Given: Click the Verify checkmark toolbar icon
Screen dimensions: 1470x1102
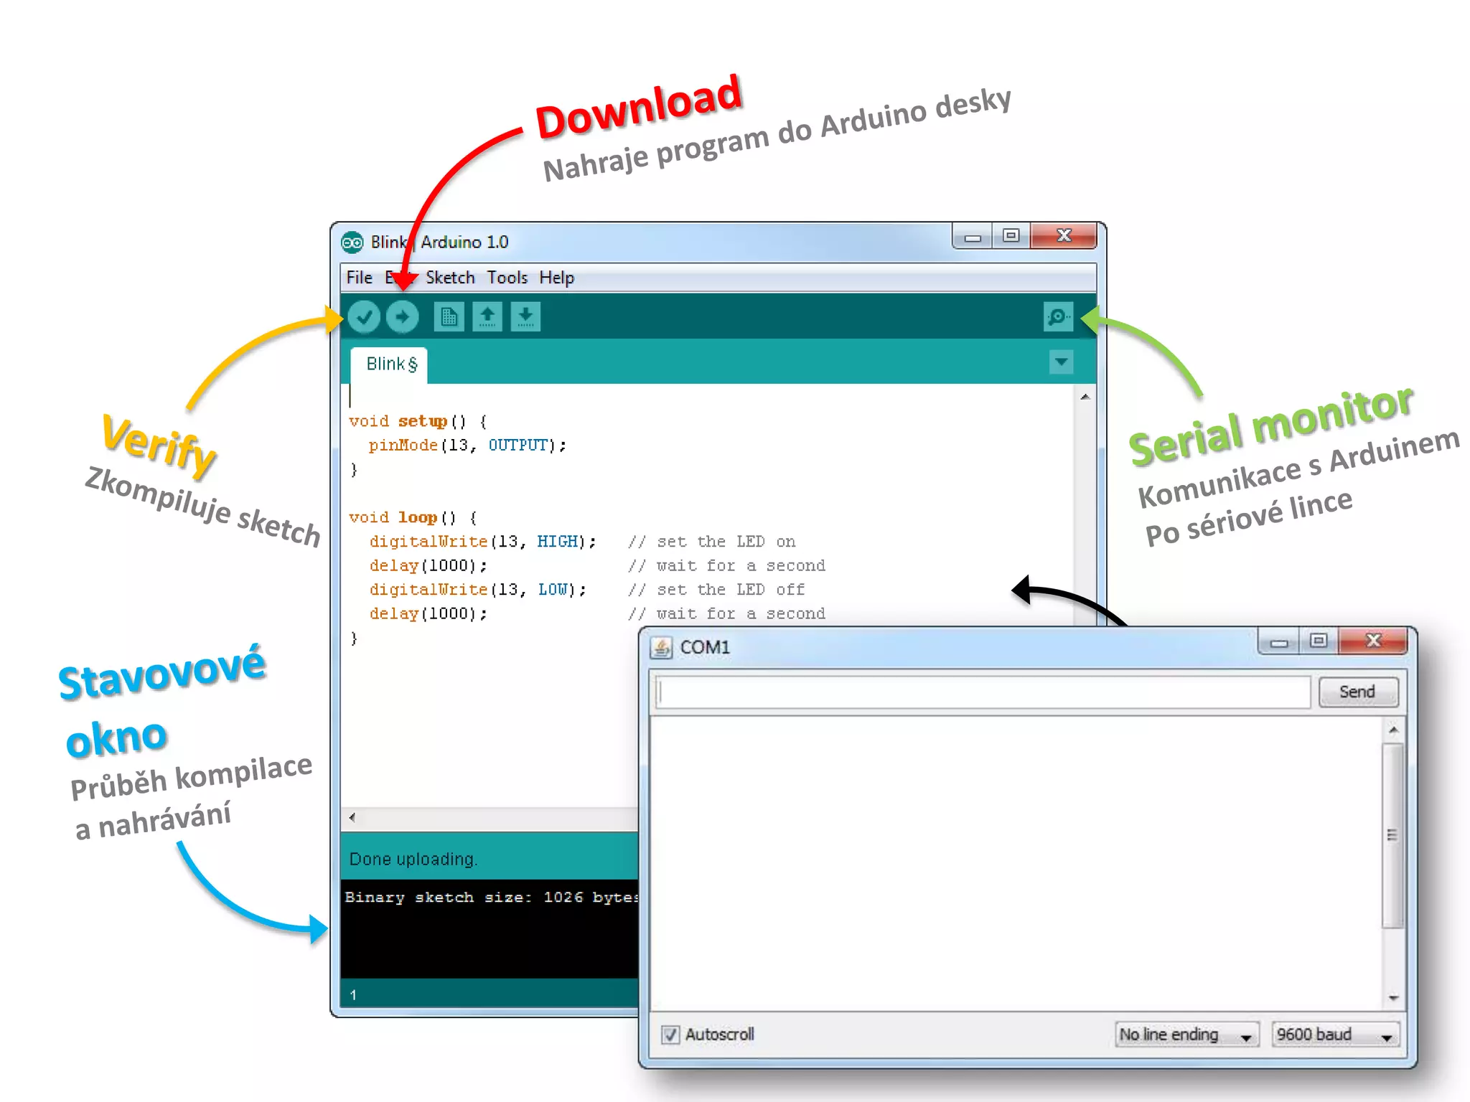Looking at the screenshot, I should [364, 316].
